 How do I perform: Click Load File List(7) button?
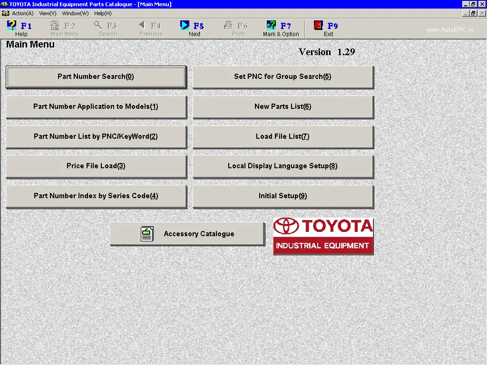pos(283,137)
